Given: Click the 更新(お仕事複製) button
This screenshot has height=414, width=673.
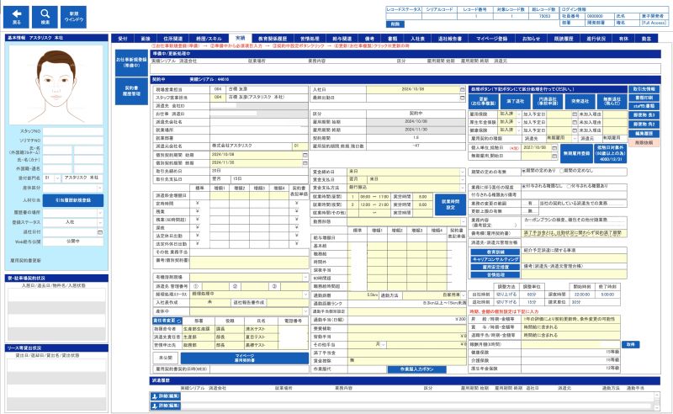Looking at the screenshot, I should [483, 101].
